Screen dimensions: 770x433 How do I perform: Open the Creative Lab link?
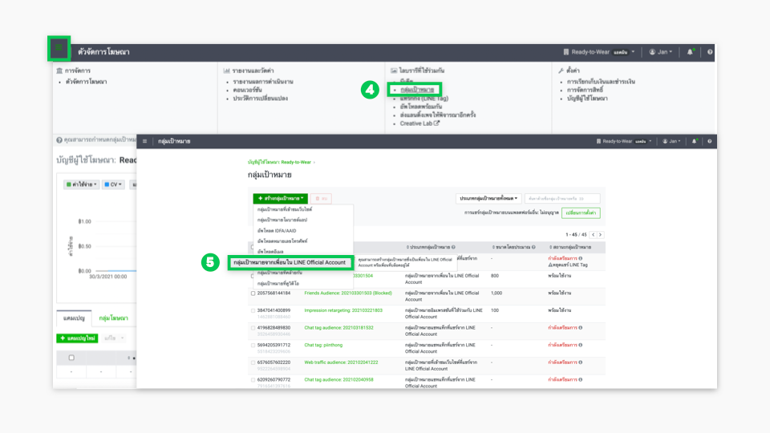click(419, 123)
